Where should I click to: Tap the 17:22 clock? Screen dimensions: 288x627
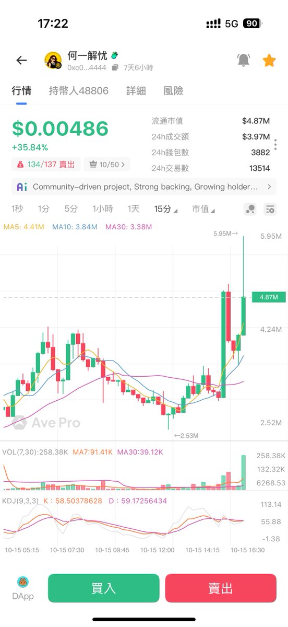[53, 24]
